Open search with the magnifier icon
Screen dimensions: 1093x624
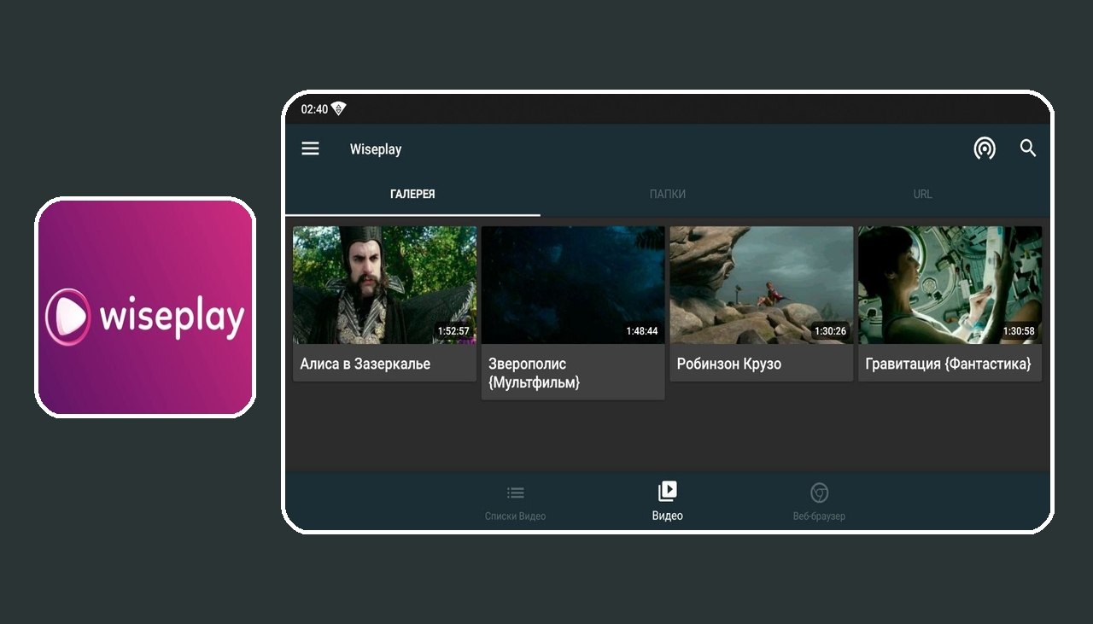tap(1028, 149)
